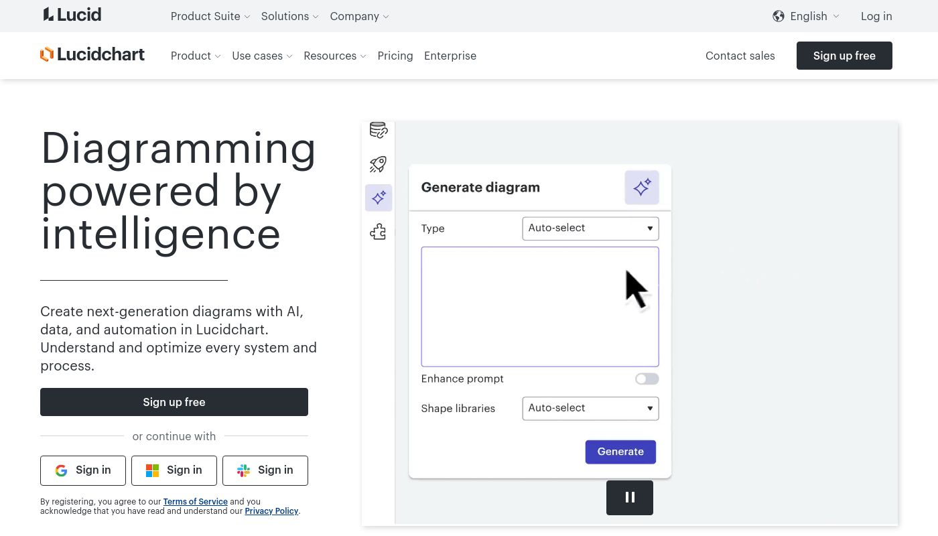The image size is (938, 536).
Task: Click the Diagramming powered by intelligence headline
Action: [x=178, y=191]
